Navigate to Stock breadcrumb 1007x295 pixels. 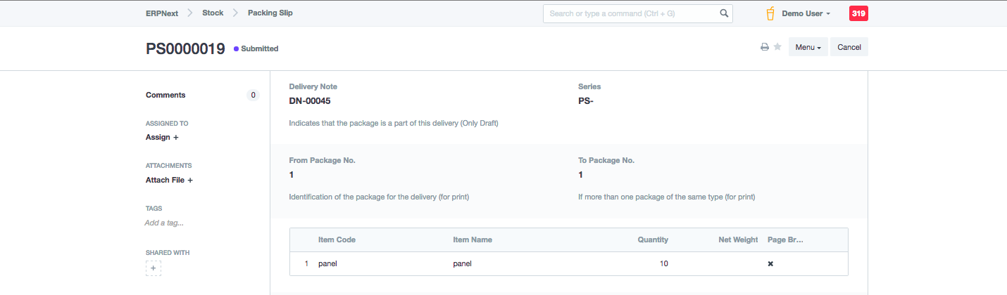point(213,13)
